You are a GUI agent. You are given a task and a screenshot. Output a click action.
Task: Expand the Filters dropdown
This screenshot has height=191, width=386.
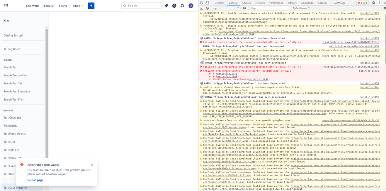point(64,6)
